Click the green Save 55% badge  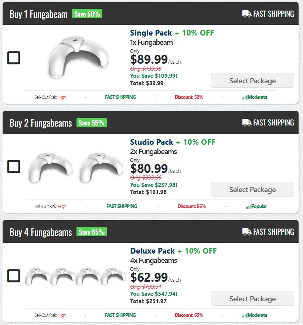point(91,123)
